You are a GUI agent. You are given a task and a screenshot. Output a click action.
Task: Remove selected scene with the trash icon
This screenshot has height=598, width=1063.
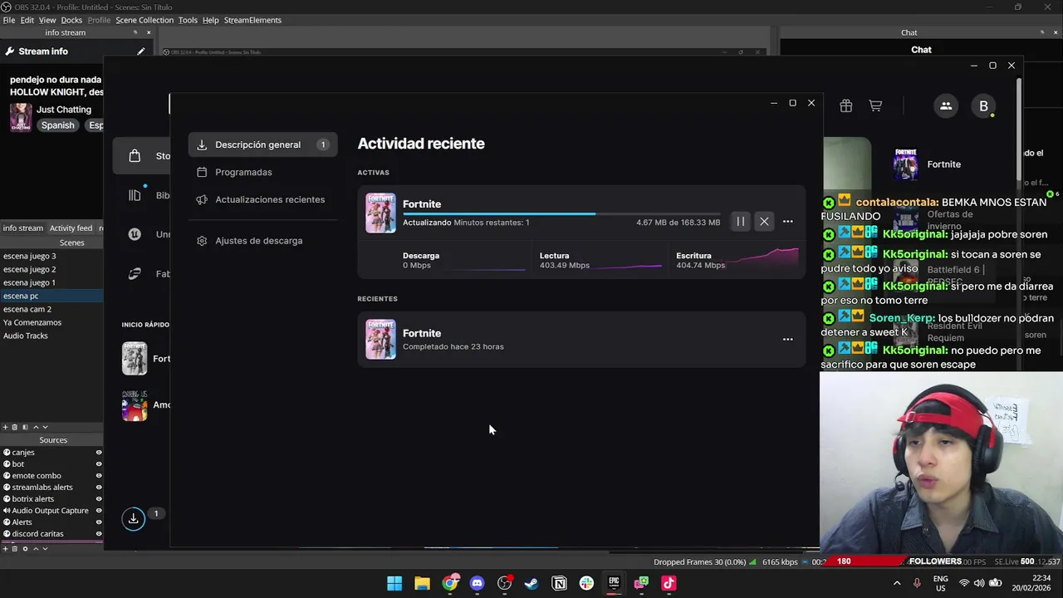14,427
